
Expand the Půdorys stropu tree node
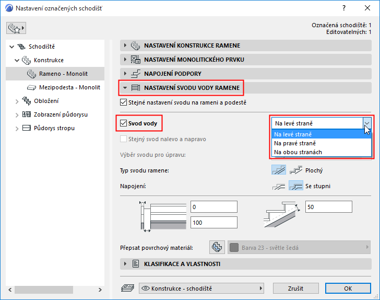[x=17, y=129]
